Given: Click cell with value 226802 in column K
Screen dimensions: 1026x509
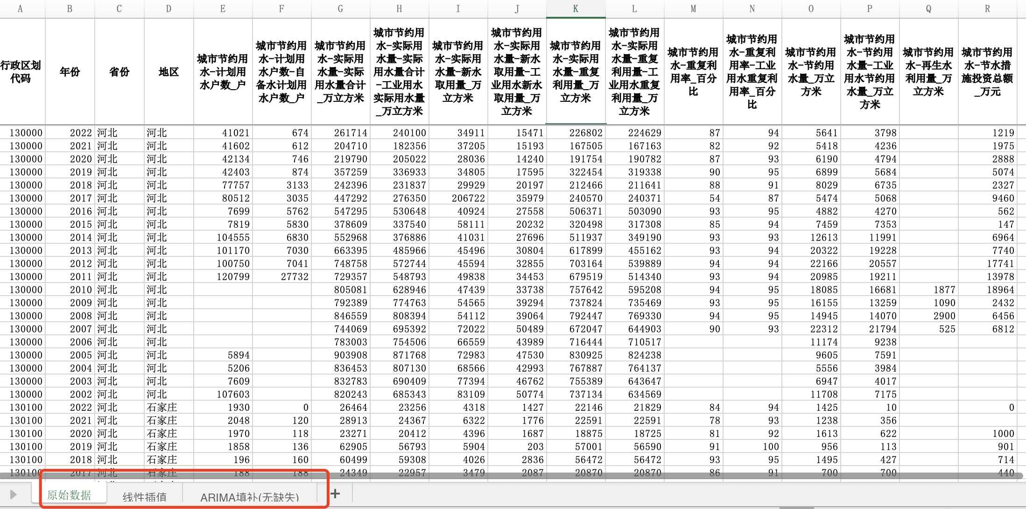Looking at the screenshot, I should (585, 133).
